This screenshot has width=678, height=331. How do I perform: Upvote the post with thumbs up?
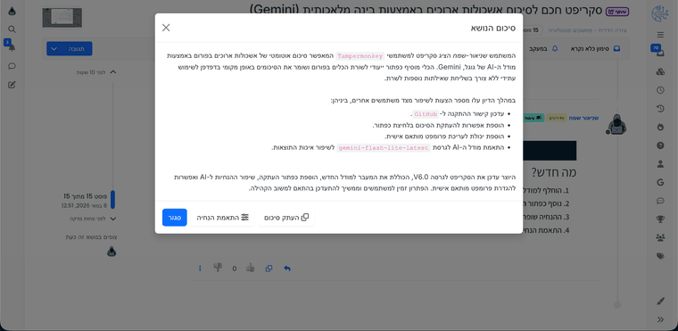point(250,268)
